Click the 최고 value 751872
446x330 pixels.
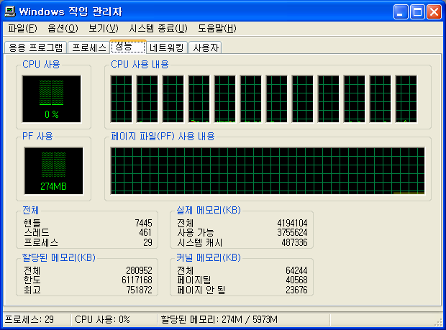pos(140,290)
